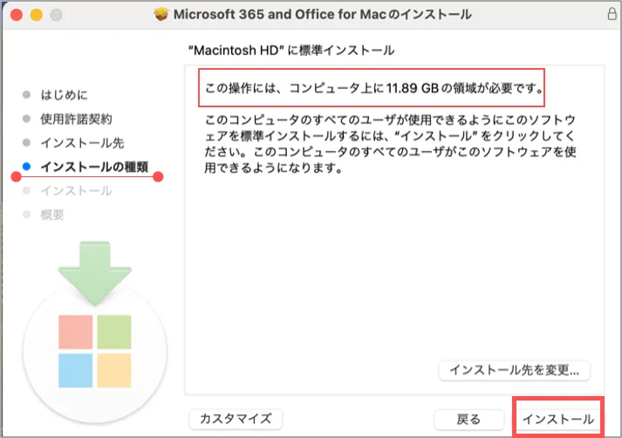Click the インストール button to begin installation
The width and height of the screenshot is (622, 438).
tap(558, 419)
